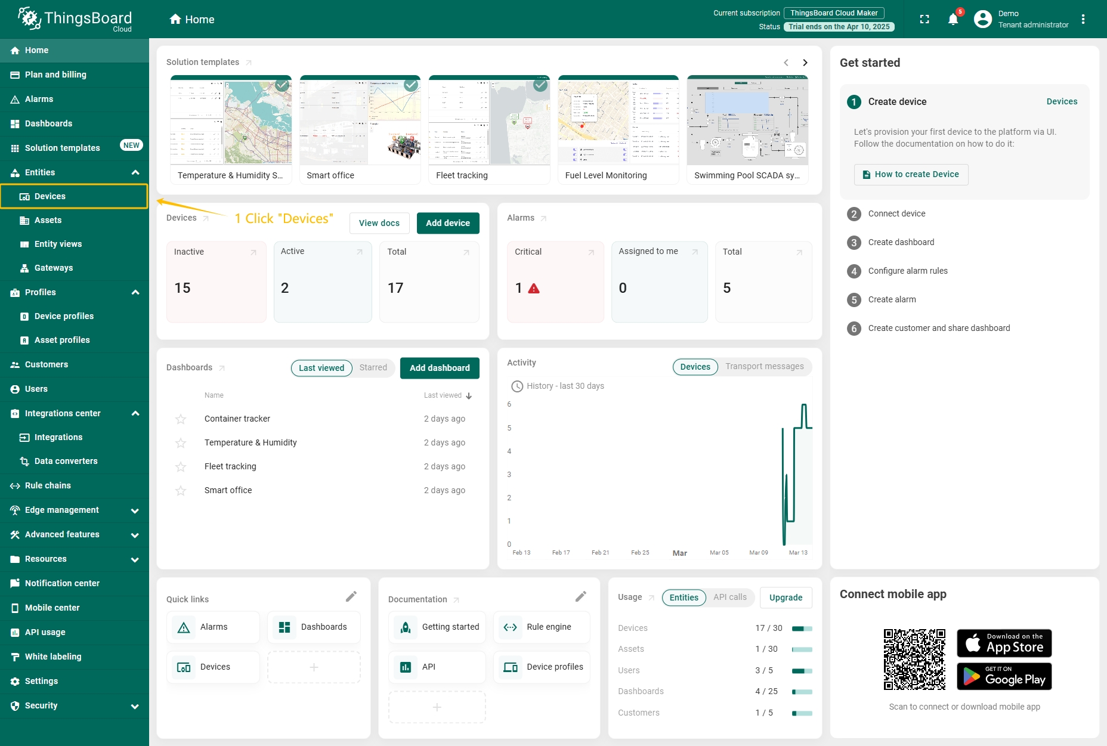The width and height of the screenshot is (1107, 746).
Task: Open Rule chains from the sidebar
Action: click(x=48, y=485)
